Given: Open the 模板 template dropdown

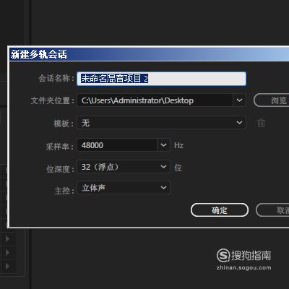Looking at the screenshot, I should tap(161, 123).
